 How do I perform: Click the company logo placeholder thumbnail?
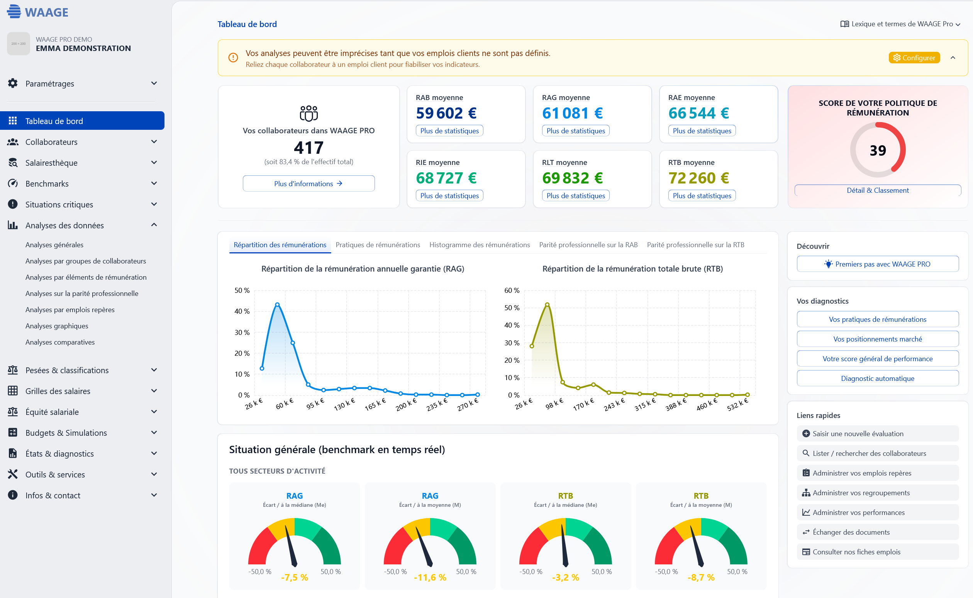(19, 44)
